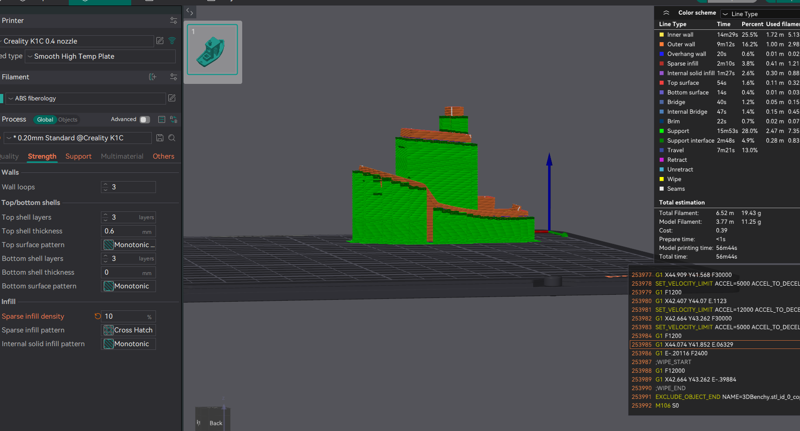Open bed type Smooth High Temp Plate dropdown
The height and width of the screenshot is (431, 800).
coord(100,56)
